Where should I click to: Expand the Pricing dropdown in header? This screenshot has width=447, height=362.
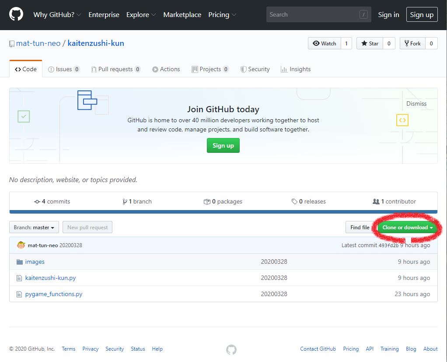point(222,15)
